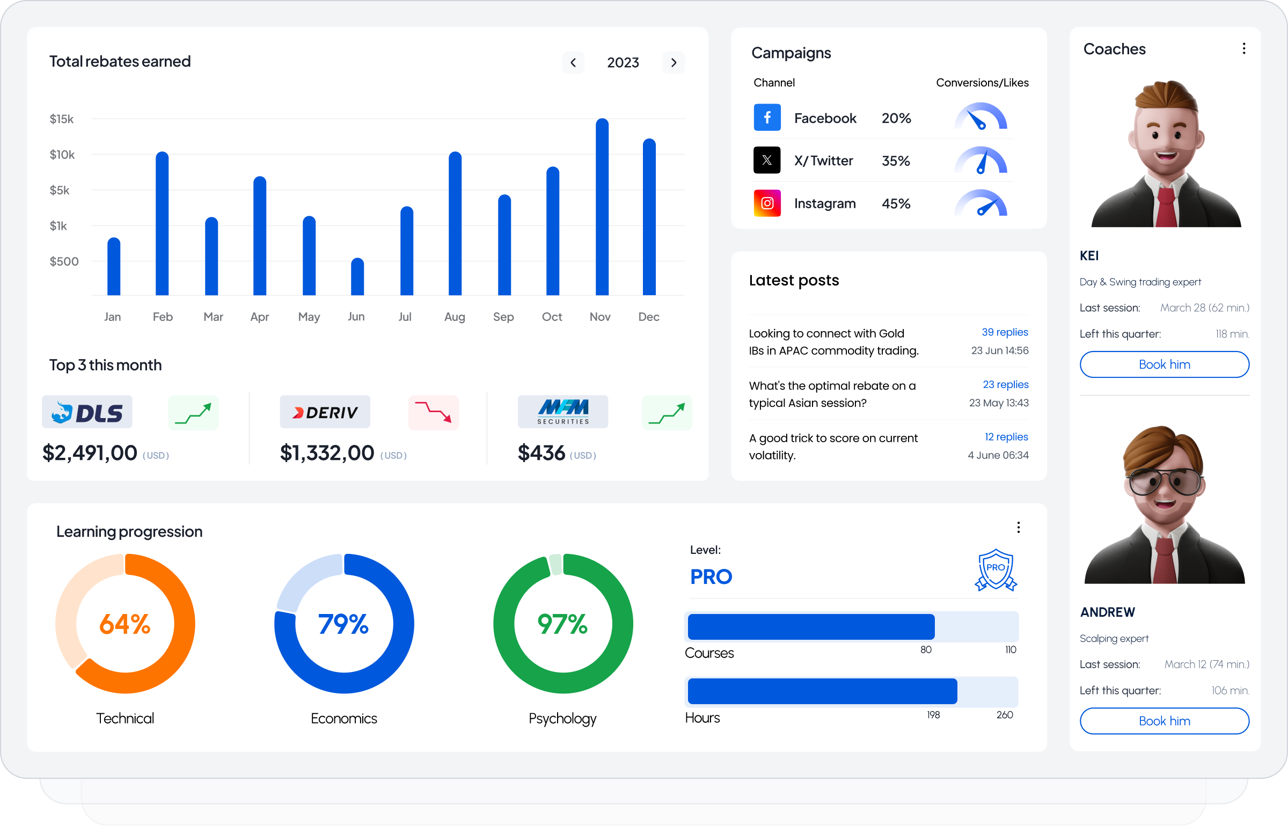This screenshot has height=826, width=1288.
Task: Book coach Kei with Book him
Action: (x=1164, y=364)
